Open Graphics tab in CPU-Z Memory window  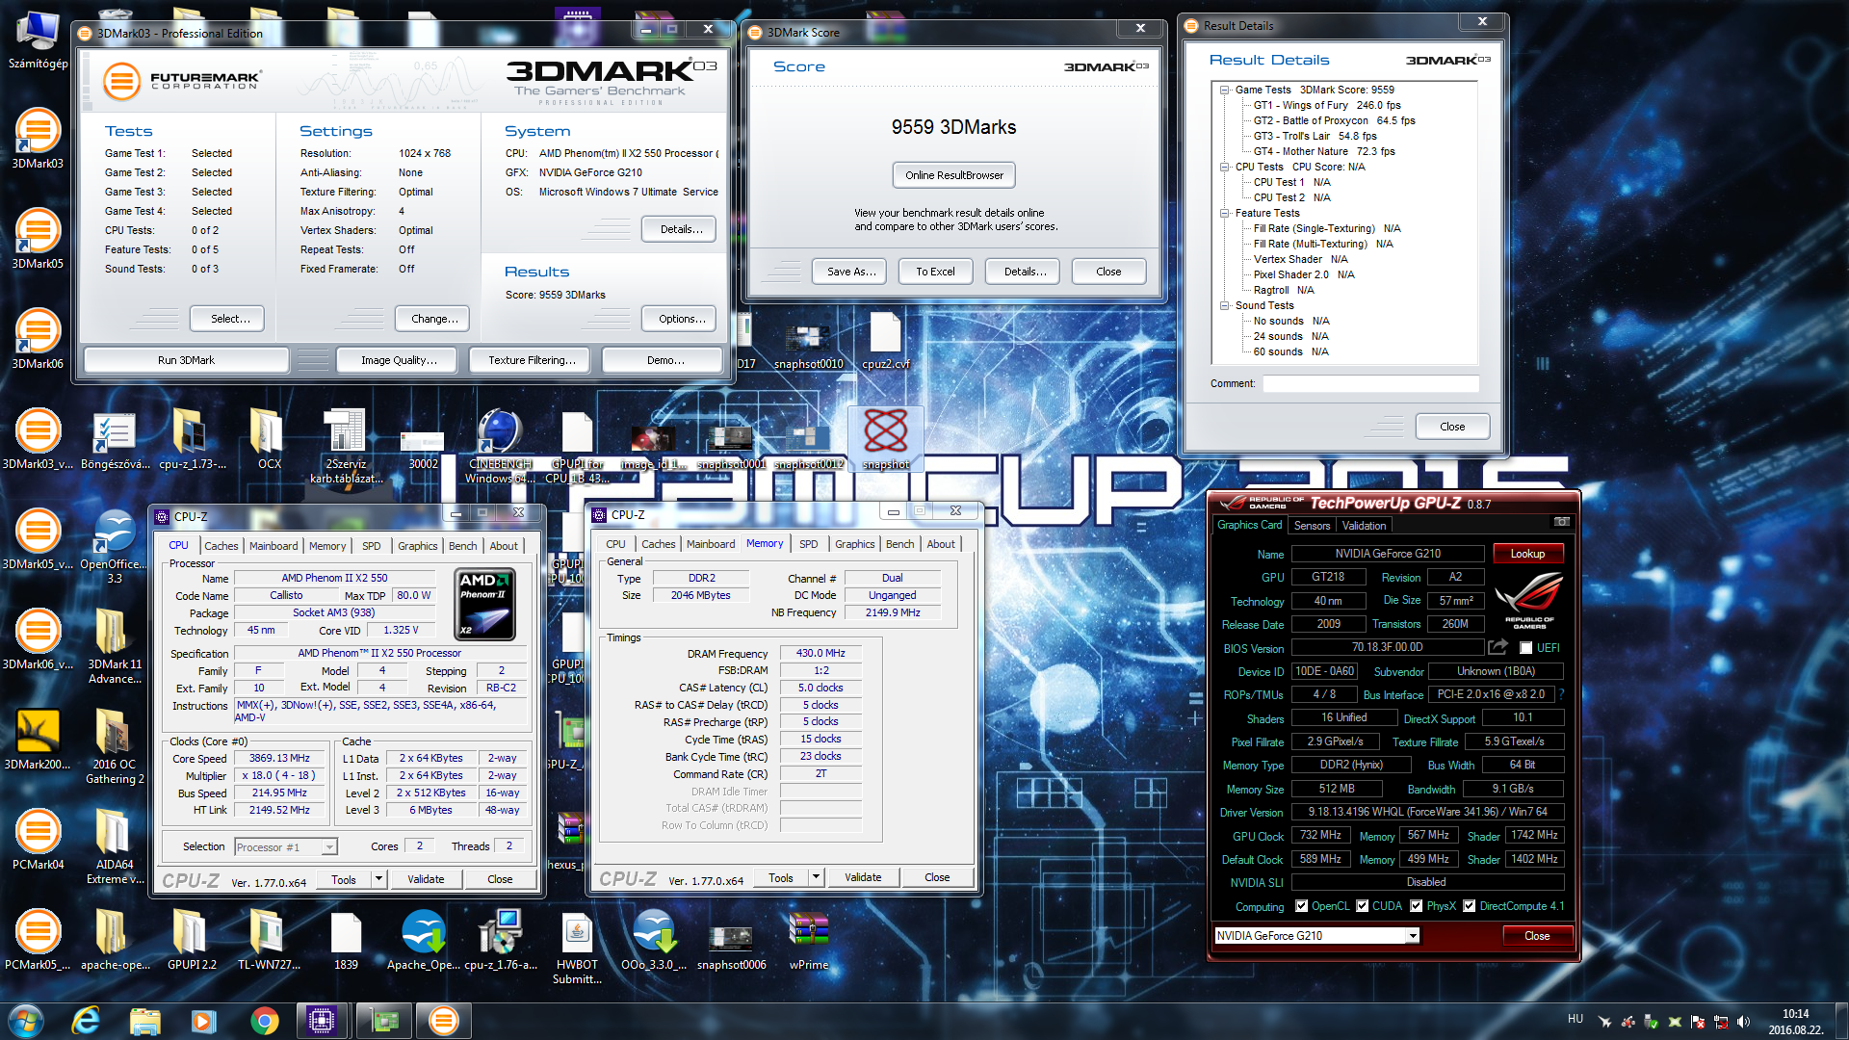pyautogui.click(x=855, y=544)
